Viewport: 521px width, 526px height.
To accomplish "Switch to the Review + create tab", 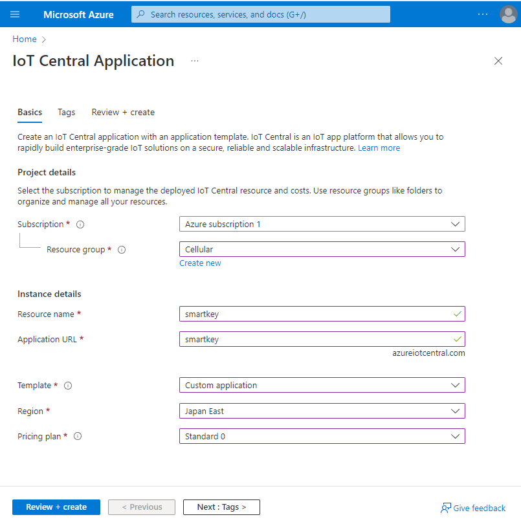I will click(123, 113).
